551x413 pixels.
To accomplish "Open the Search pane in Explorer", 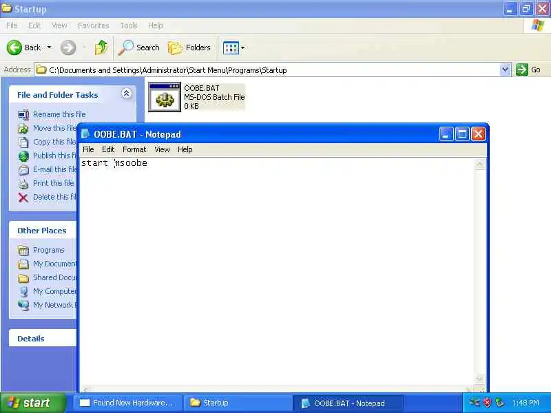I will 139,47.
